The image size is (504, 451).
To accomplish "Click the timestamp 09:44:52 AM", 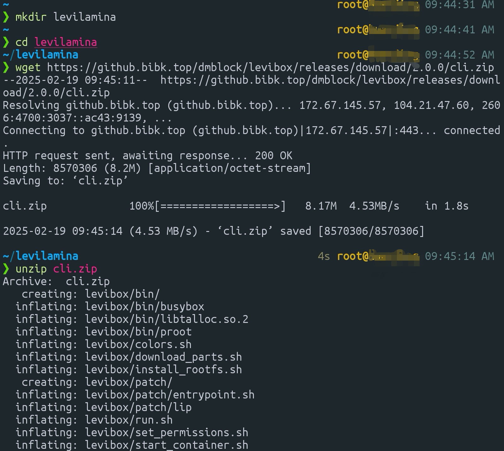I will 460,55.
